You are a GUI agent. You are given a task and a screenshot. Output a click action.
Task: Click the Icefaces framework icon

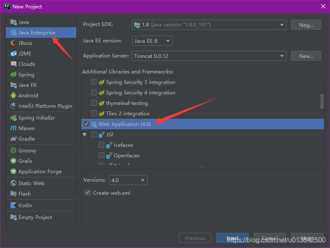(109, 145)
